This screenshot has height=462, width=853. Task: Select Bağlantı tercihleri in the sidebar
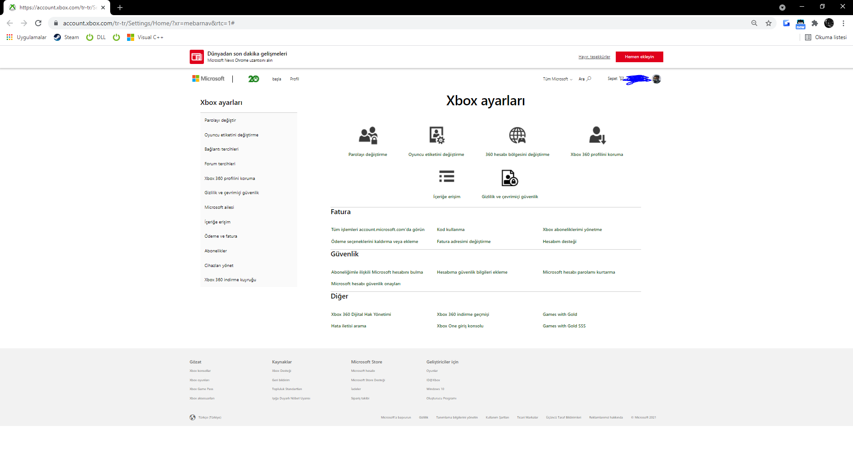[222, 149]
